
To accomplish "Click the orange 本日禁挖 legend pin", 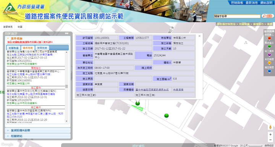I will (269, 63).
